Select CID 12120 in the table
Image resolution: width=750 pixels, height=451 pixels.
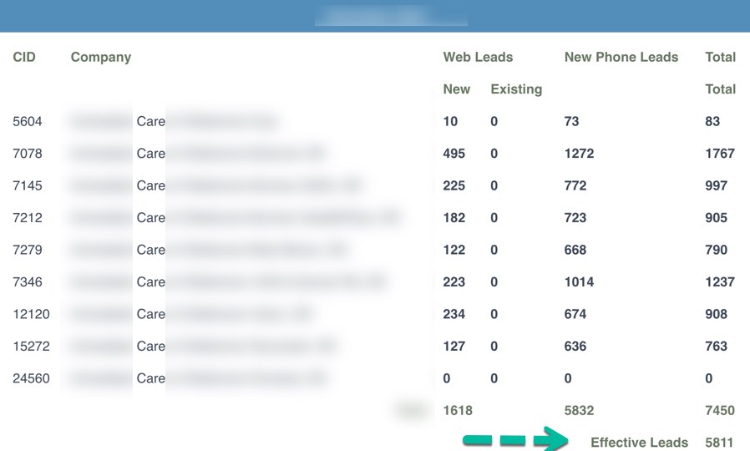(31, 315)
